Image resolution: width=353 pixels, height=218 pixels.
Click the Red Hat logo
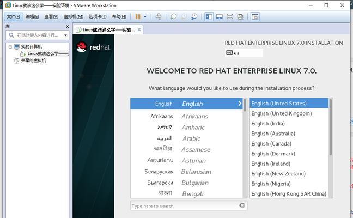click(x=93, y=47)
